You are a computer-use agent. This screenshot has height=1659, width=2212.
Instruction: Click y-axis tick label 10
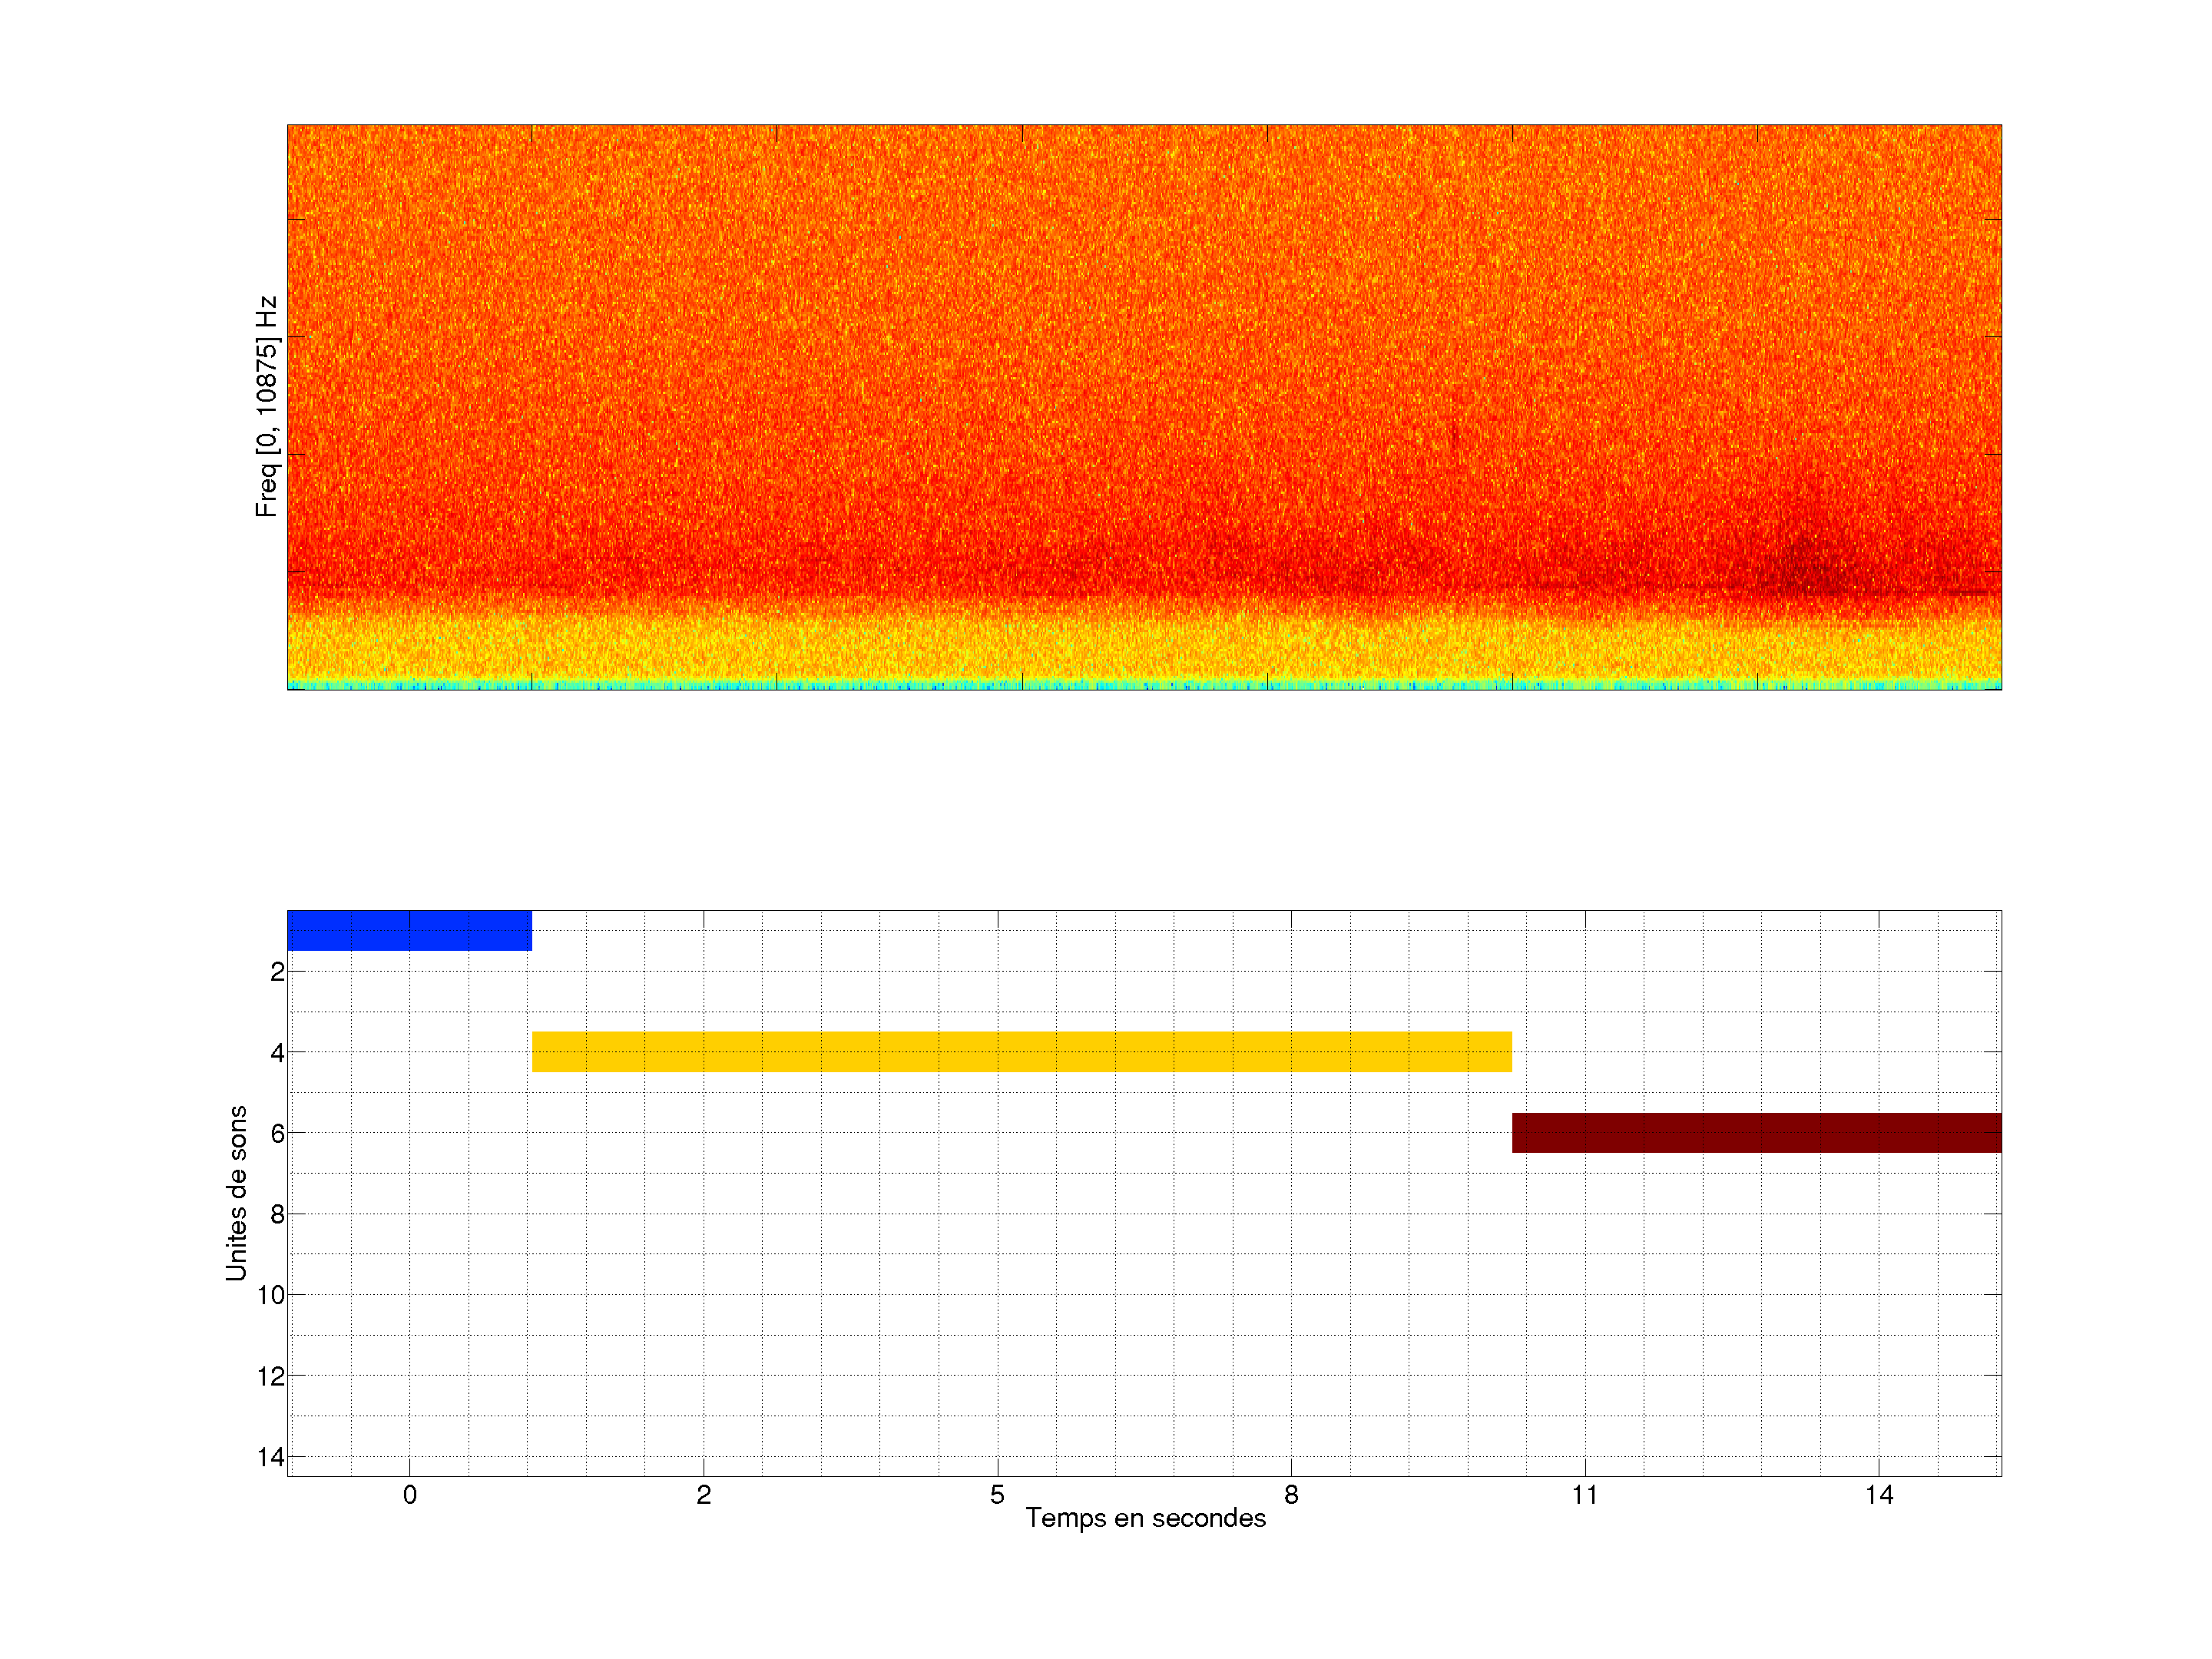(x=271, y=1295)
